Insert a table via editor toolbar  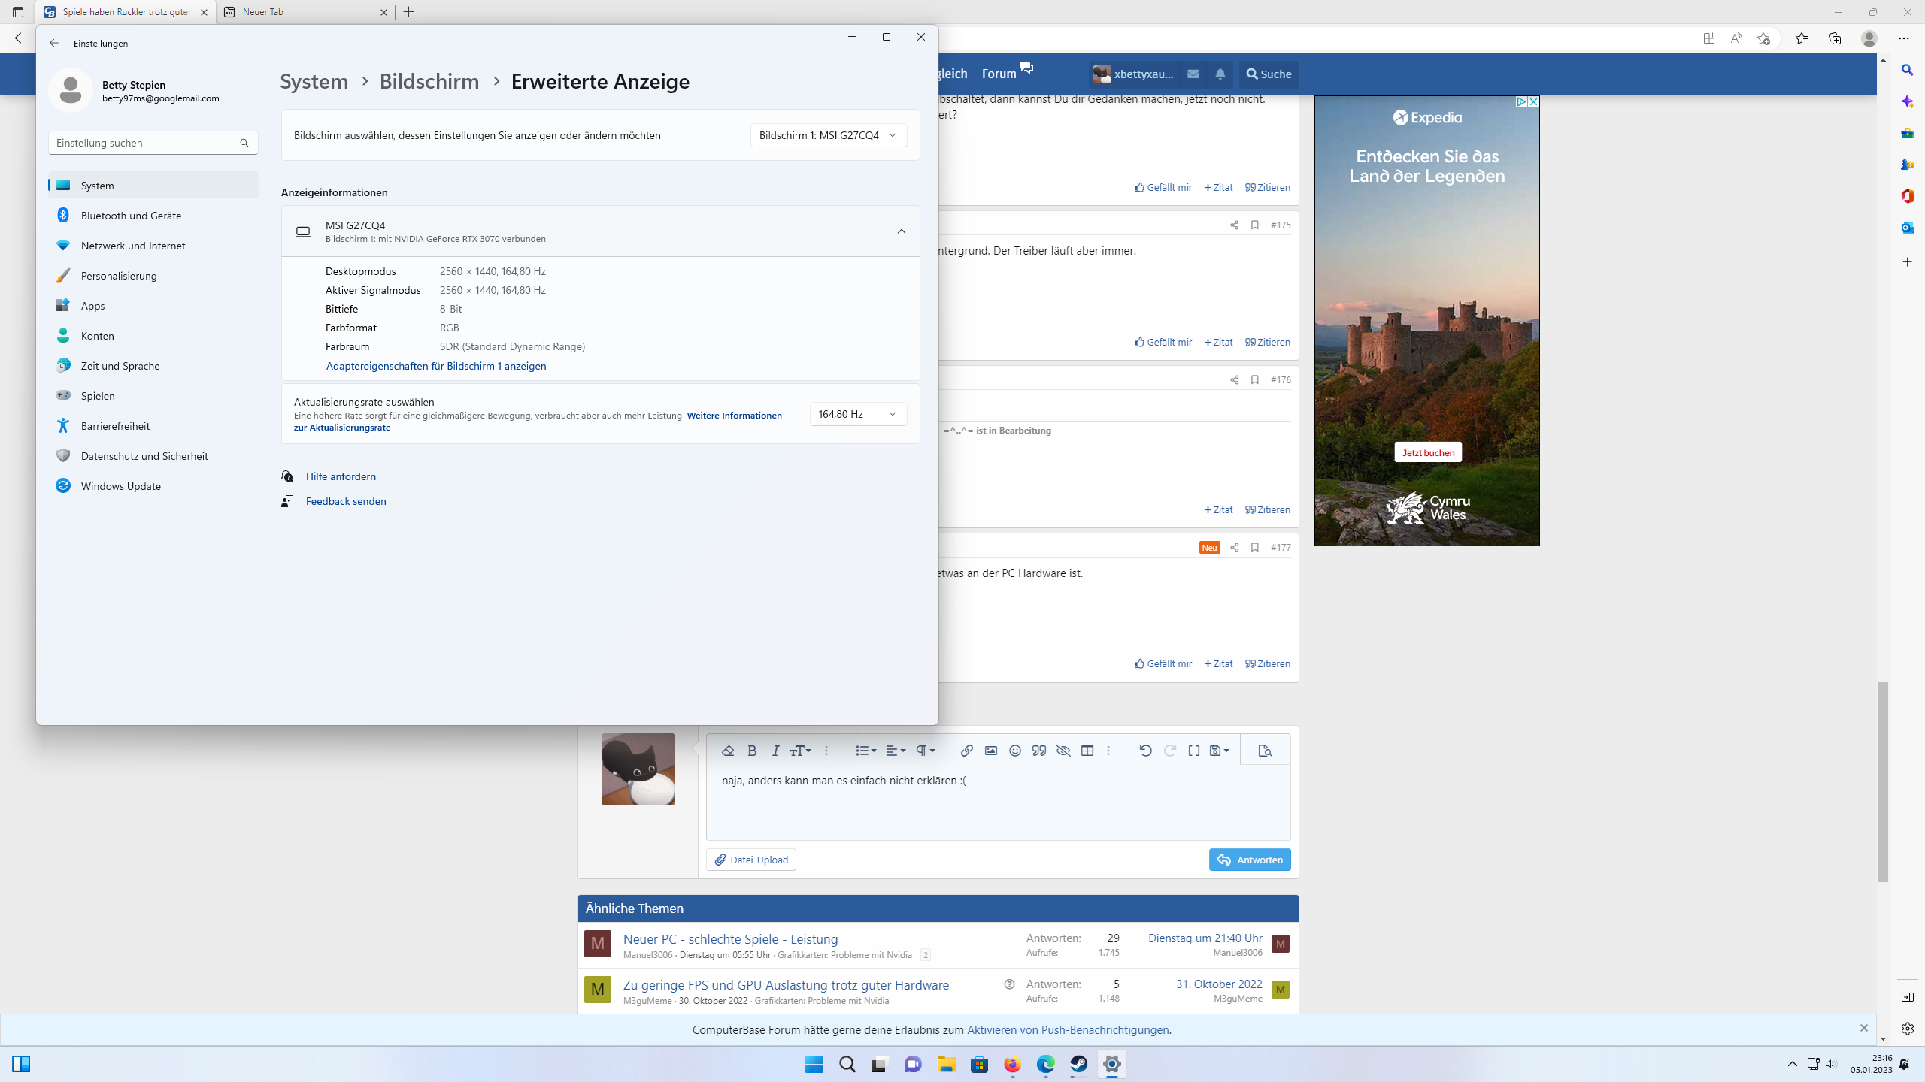click(x=1087, y=751)
